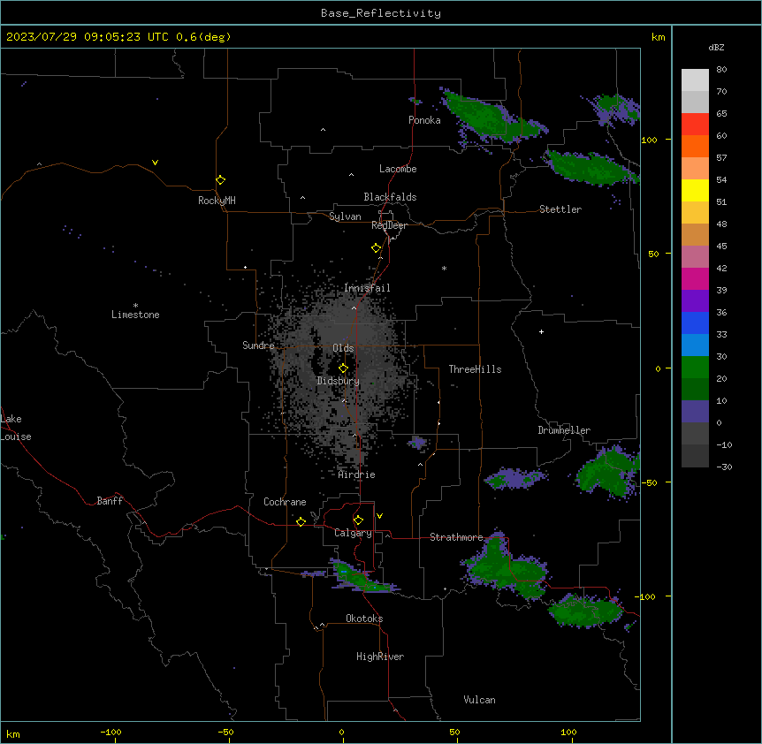
Task: Click the -50 tick label on vertical axis
Action: (x=649, y=482)
